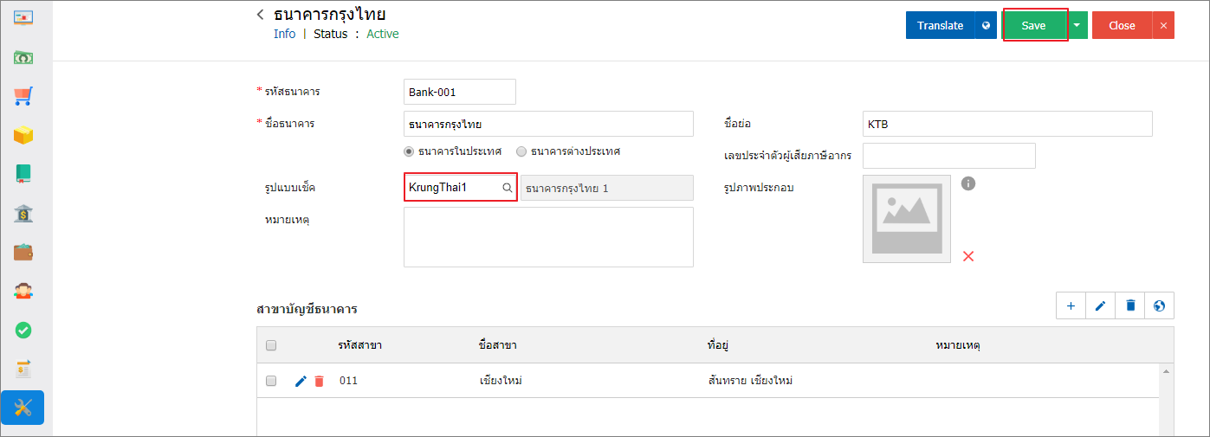Image resolution: width=1210 pixels, height=437 pixels.
Task: Click the globe icon above branch table
Action: pyautogui.click(x=1160, y=305)
